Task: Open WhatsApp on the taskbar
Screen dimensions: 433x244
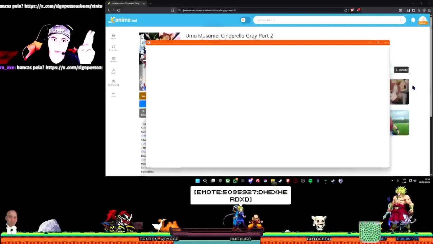Action: click(x=235, y=181)
